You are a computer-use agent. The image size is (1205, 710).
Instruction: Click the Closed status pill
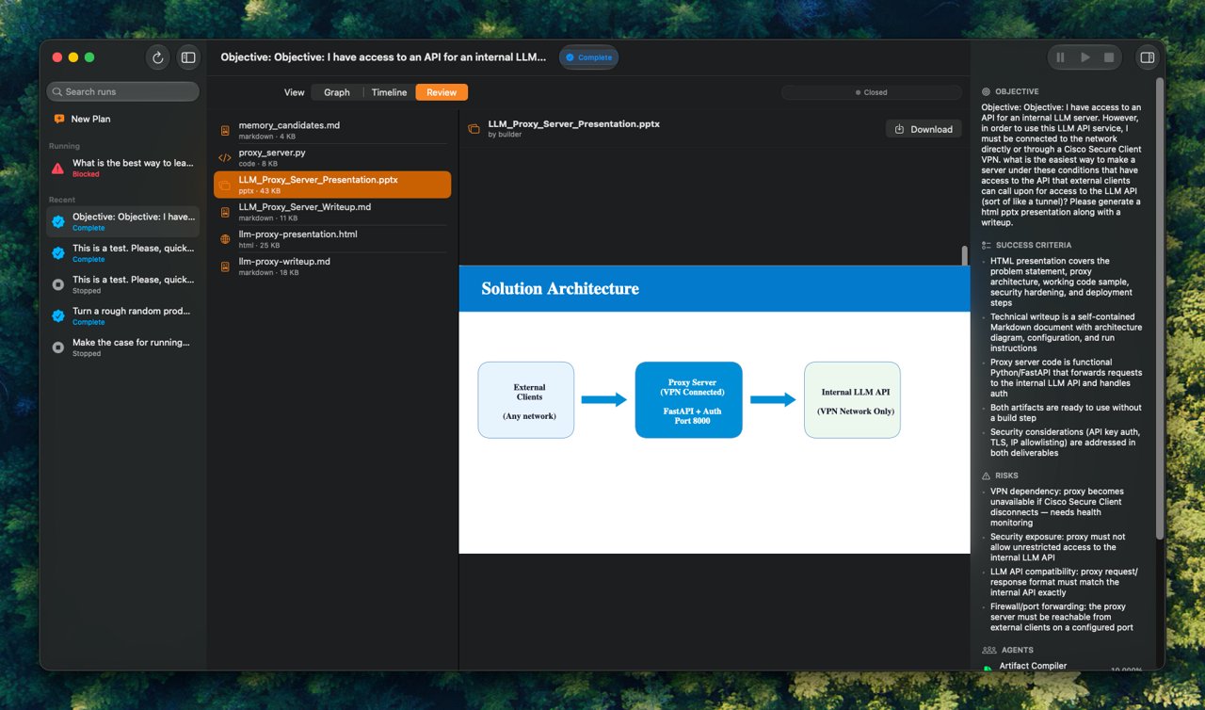pyautogui.click(x=871, y=92)
